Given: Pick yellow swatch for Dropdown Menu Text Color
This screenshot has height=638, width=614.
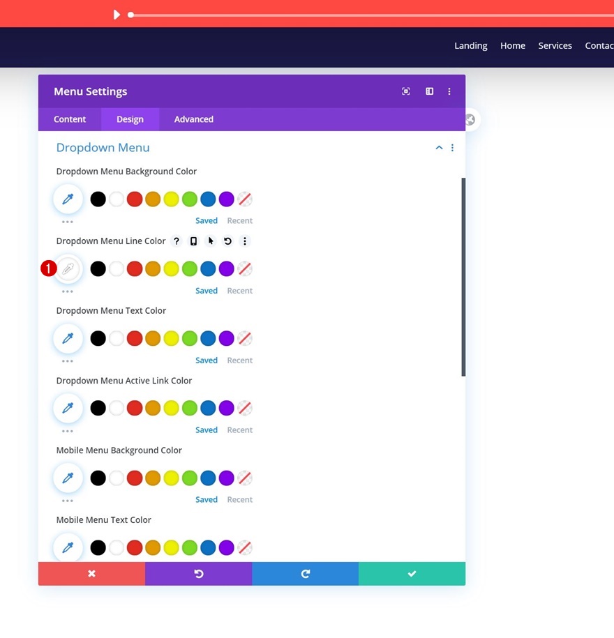Looking at the screenshot, I should [x=172, y=338].
